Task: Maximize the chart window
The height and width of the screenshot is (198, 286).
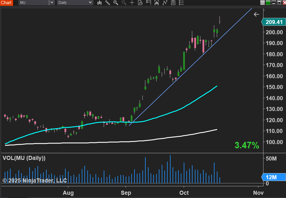Action: [x=279, y=3]
